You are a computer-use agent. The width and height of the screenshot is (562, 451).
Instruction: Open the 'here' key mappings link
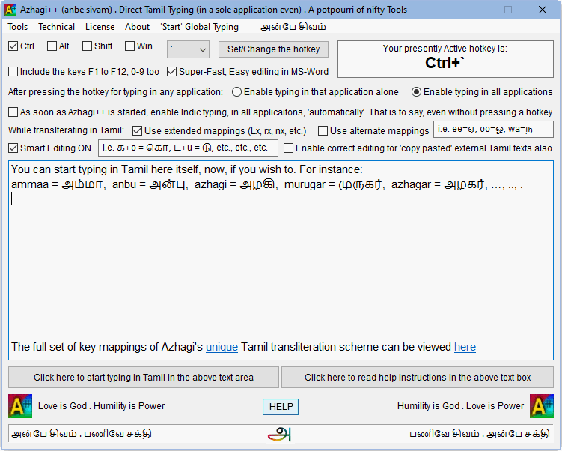[x=465, y=347]
